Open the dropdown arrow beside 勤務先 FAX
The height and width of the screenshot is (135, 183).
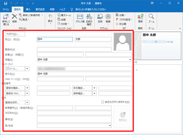click(27, 93)
